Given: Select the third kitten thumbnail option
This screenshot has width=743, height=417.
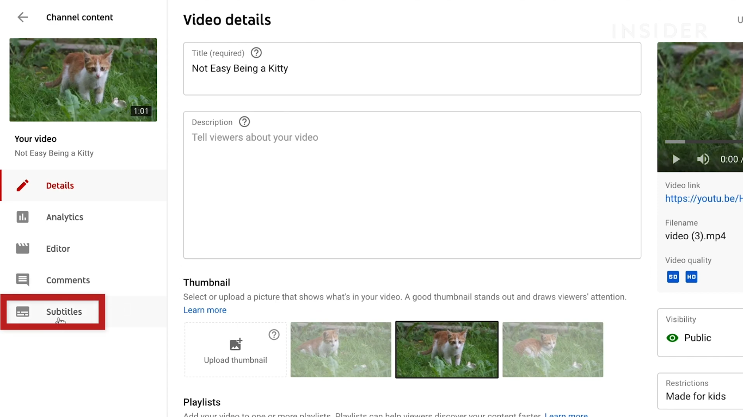Looking at the screenshot, I should pos(552,350).
